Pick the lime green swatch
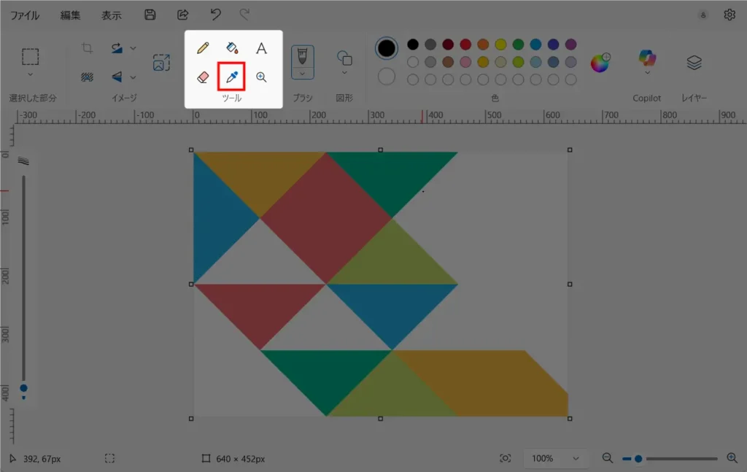Image resolution: width=747 pixels, height=472 pixels. point(519,62)
